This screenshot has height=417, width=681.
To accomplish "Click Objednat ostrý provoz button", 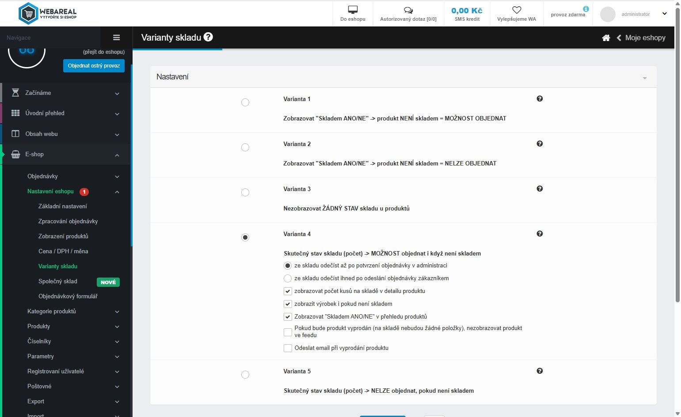I will pos(94,66).
